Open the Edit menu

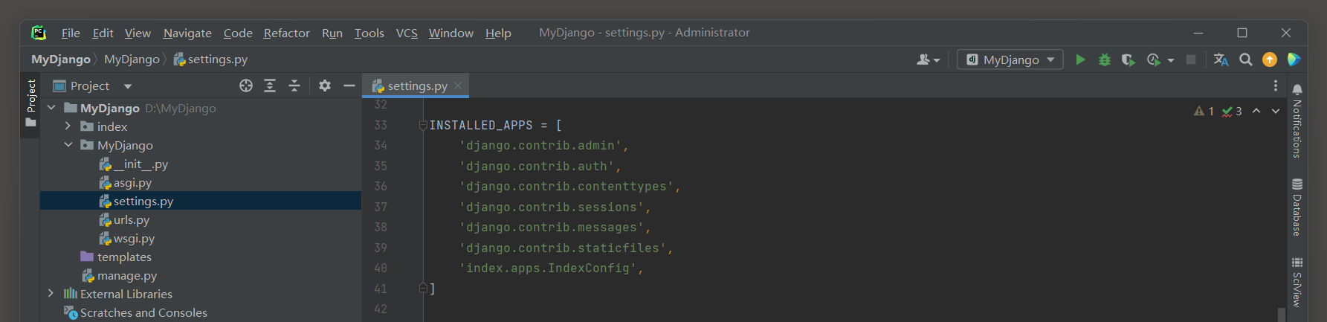(103, 33)
